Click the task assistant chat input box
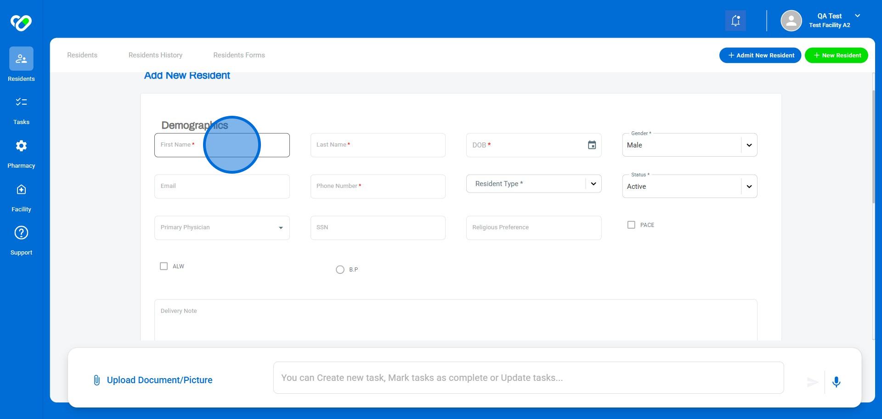This screenshot has width=882, height=419. coord(528,378)
